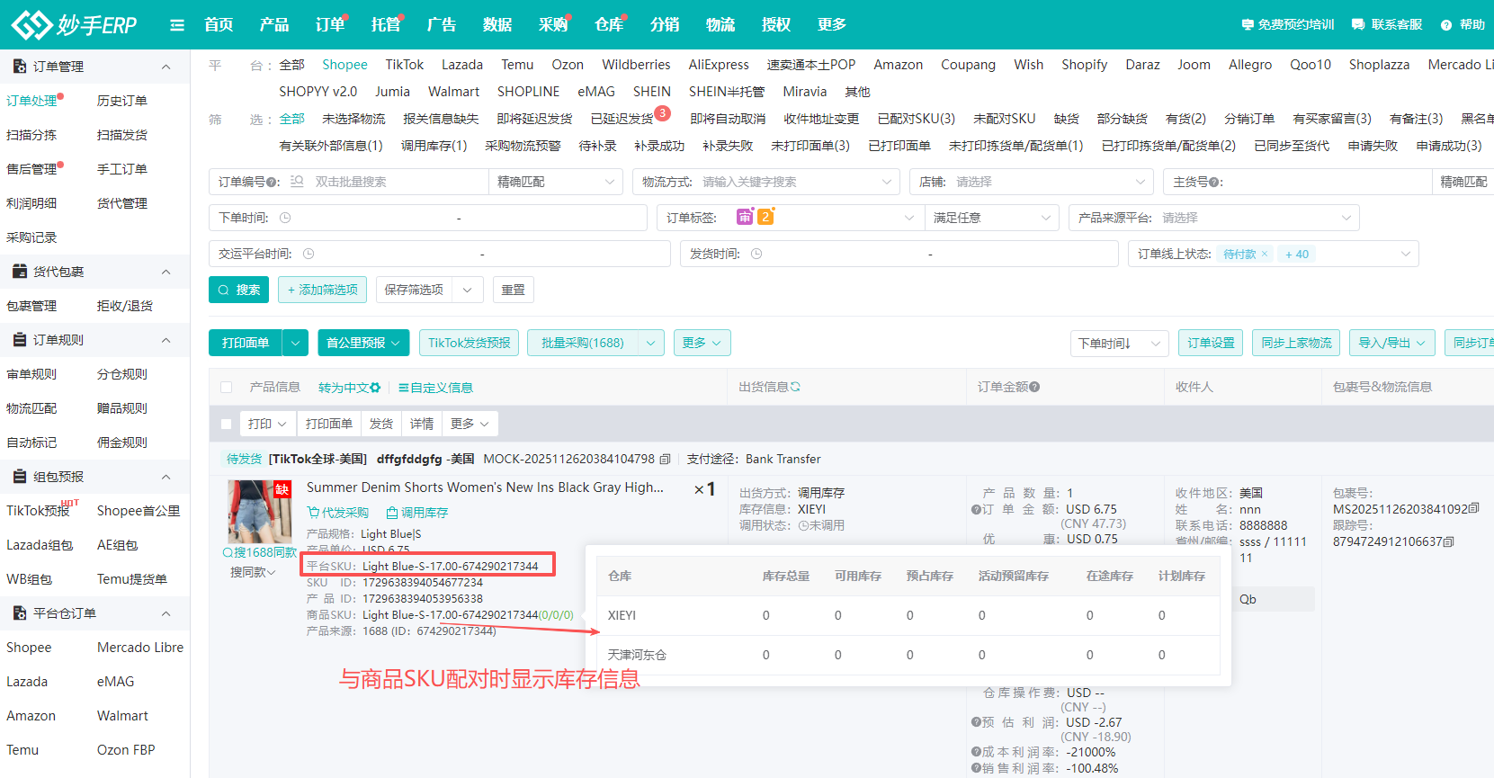Click the 添加筛选项 button

[x=322, y=290]
